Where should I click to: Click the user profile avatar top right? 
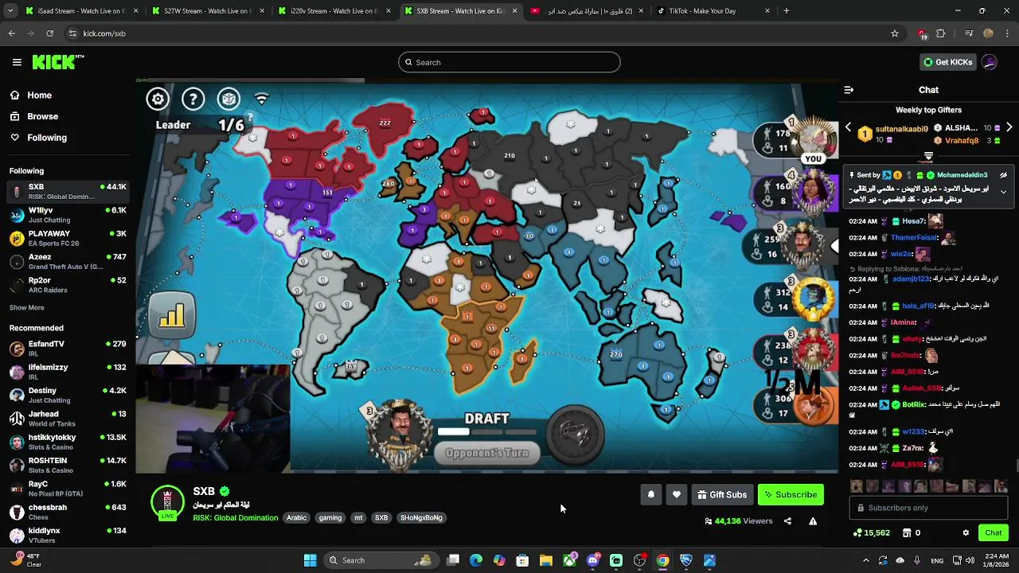[x=990, y=62]
